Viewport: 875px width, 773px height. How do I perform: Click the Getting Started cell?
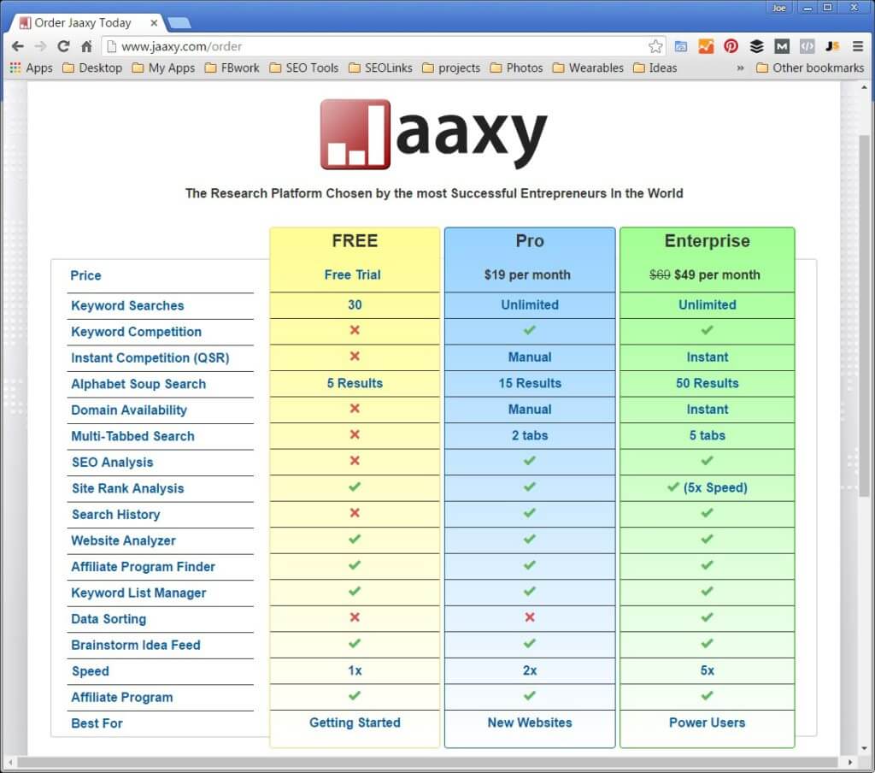pos(355,723)
